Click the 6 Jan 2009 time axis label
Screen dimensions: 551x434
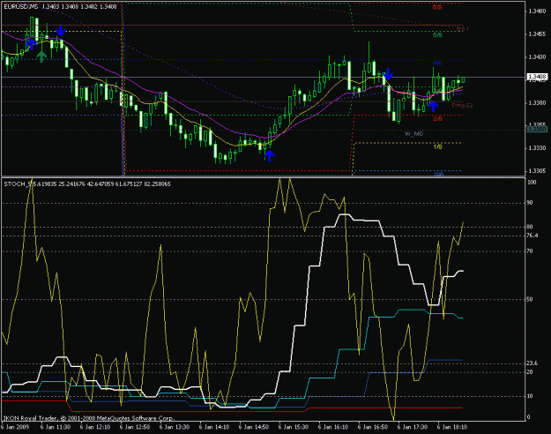click(x=16, y=427)
